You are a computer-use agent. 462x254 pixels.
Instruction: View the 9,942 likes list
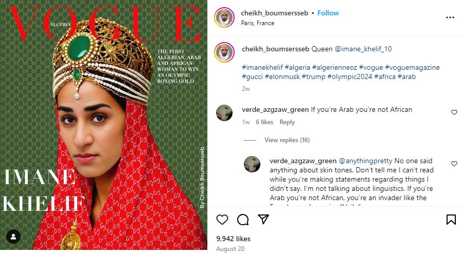(233, 239)
